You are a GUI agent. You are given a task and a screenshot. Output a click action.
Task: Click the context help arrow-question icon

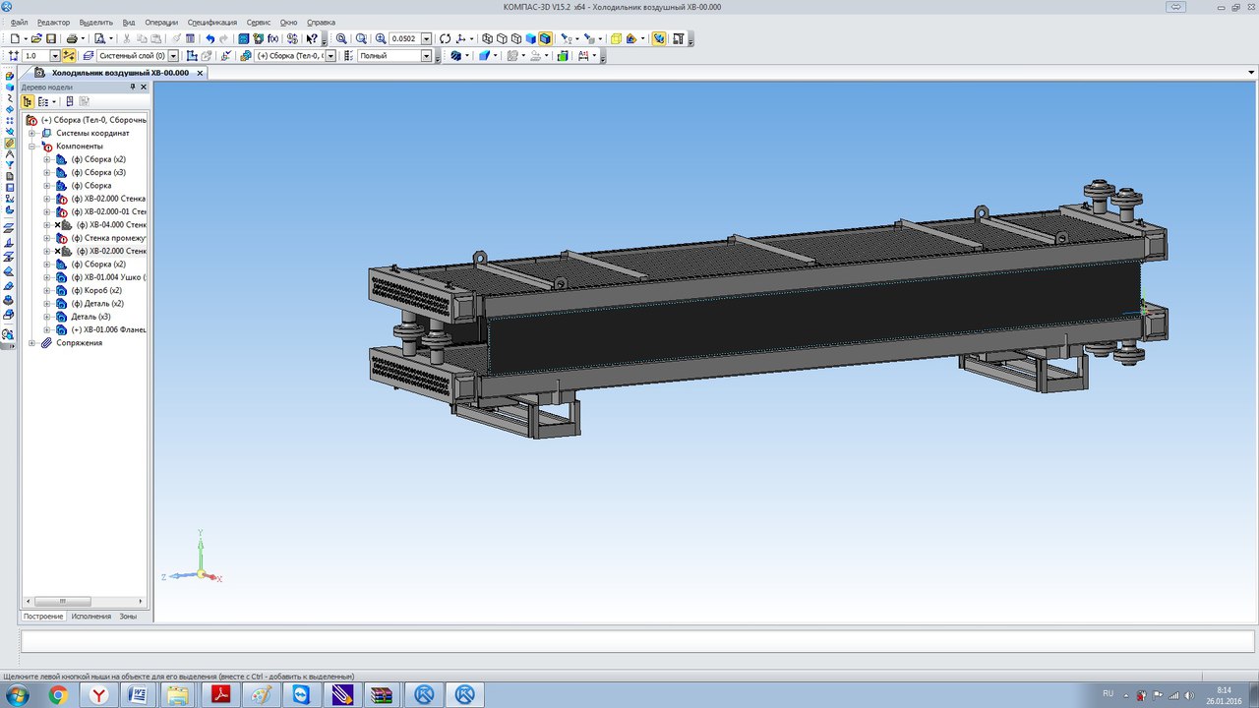312,38
